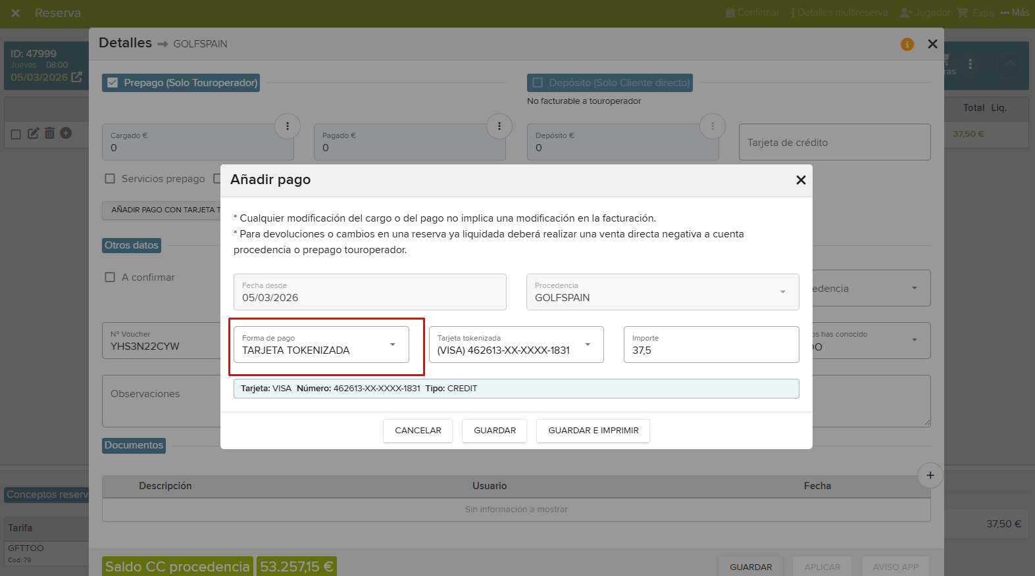
Task: Click the Descripción column header
Action: coord(165,486)
